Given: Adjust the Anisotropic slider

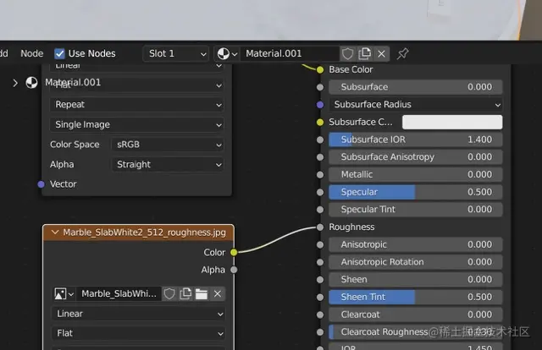Looking at the screenshot, I should coord(416,244).
